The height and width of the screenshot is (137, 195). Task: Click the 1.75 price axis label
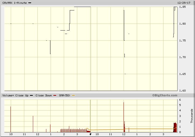(183, 40)
